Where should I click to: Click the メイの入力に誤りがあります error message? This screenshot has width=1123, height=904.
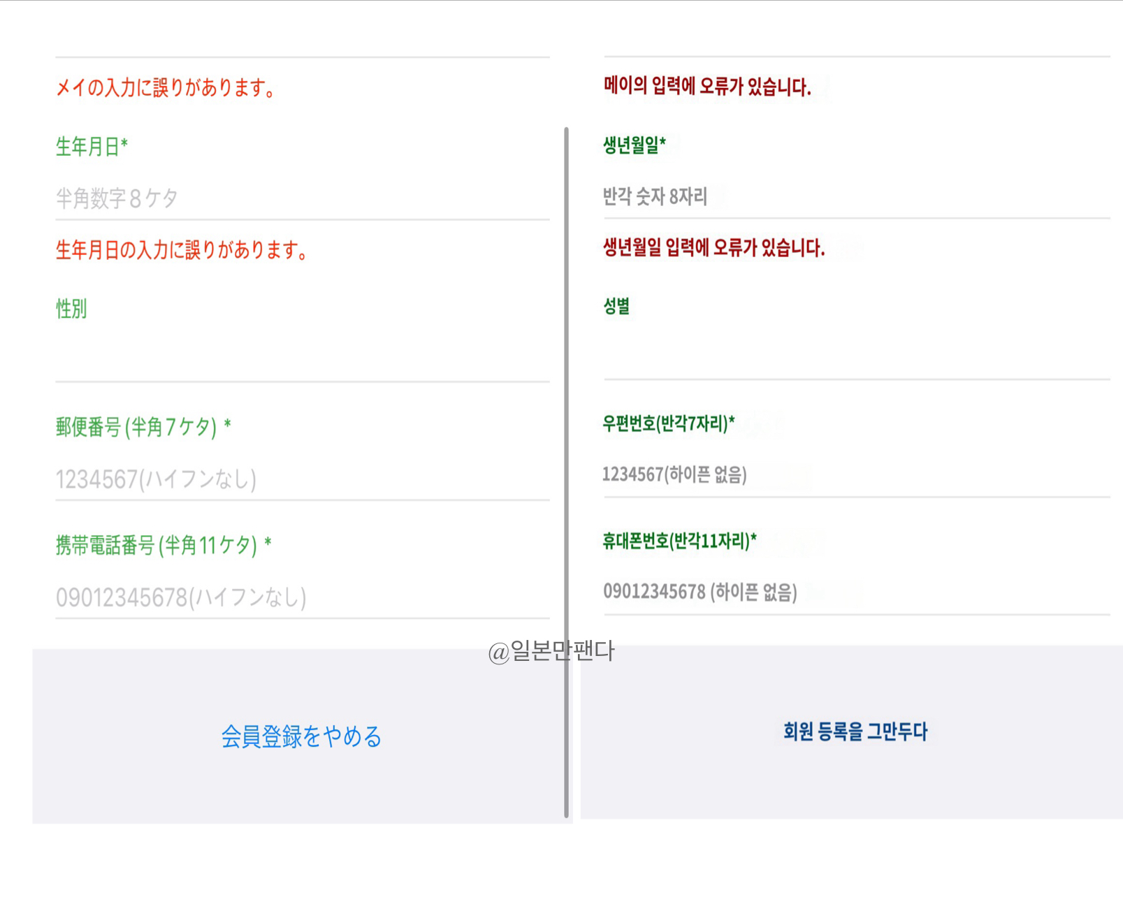pos(168,87)
